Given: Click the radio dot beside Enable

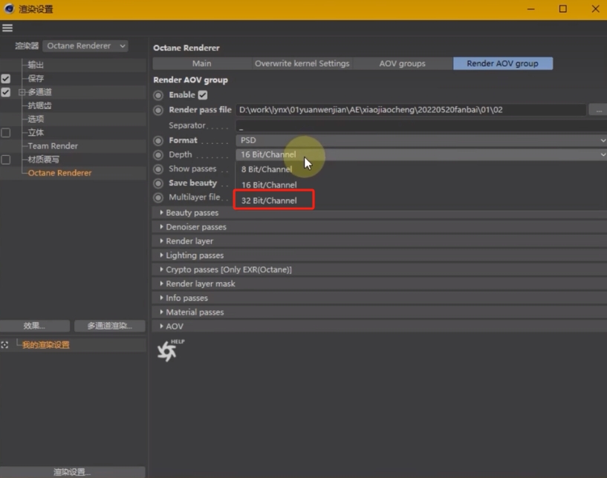Looking at the screenshot, I should point(158,95).
